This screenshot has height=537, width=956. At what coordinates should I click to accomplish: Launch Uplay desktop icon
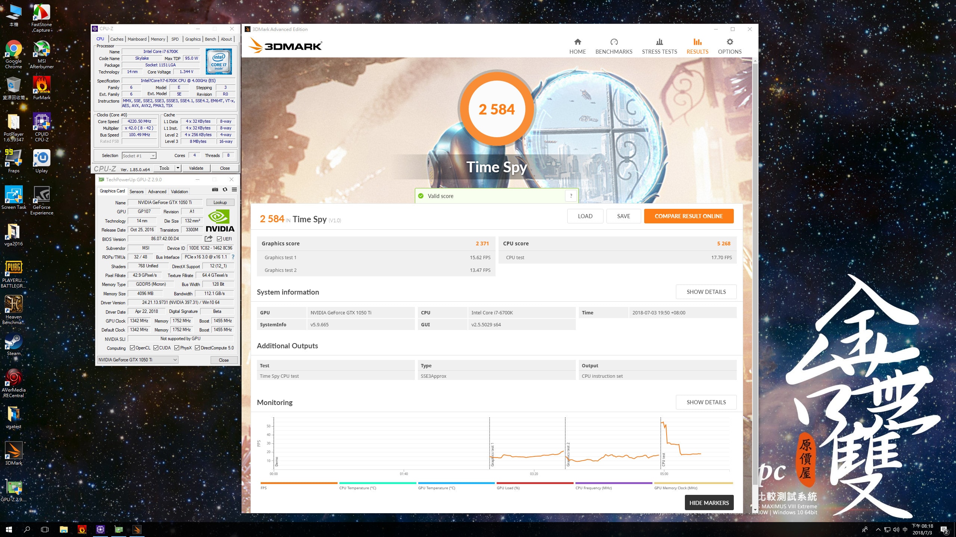[x=42, y=161]
